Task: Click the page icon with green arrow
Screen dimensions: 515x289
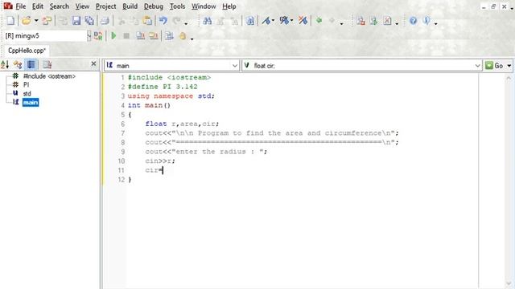Action: pyautogui.click(x=373, y=21)
